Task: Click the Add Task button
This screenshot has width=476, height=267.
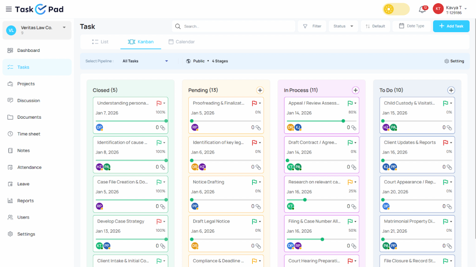Action: pyautogui.click(x=451, y=26)
